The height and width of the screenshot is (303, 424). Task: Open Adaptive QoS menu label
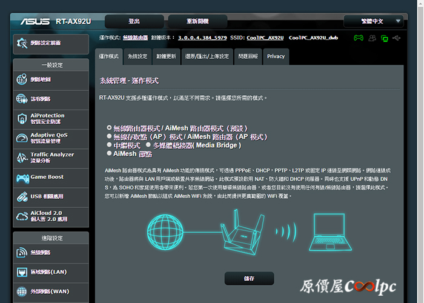click(49, 138)
